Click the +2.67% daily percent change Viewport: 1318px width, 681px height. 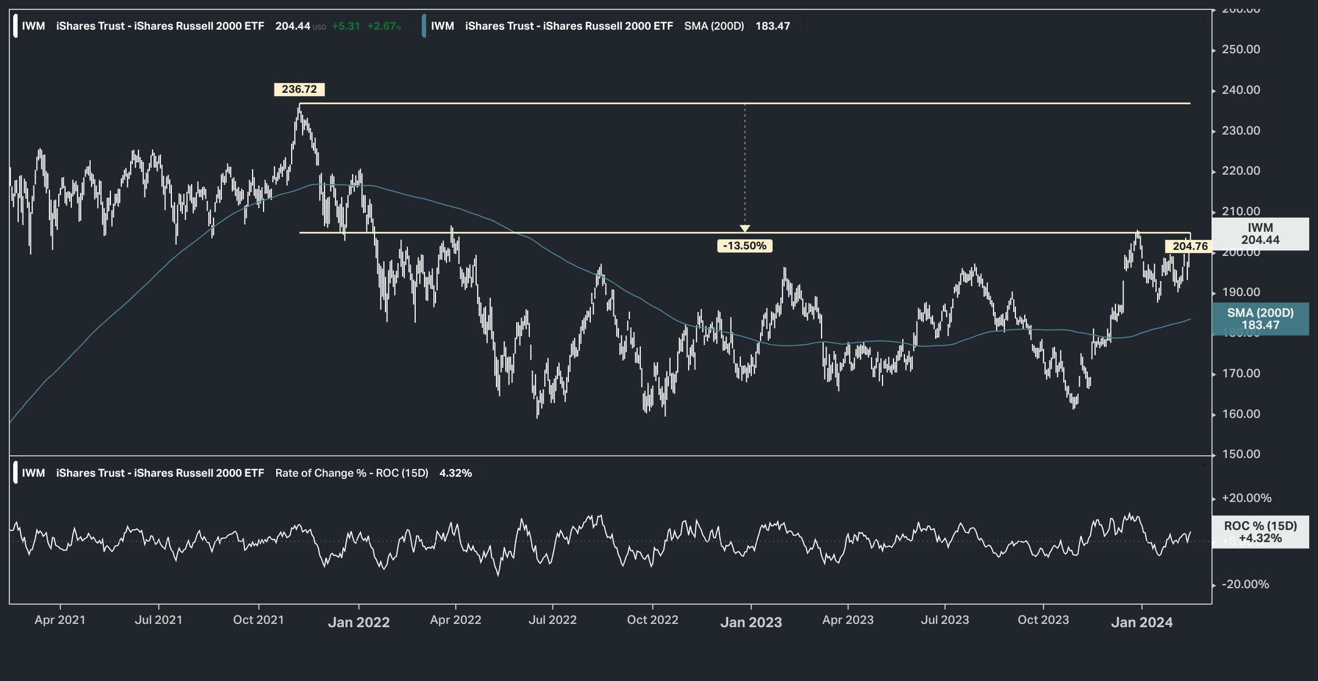pyautogui.click(x=384, y=26)
